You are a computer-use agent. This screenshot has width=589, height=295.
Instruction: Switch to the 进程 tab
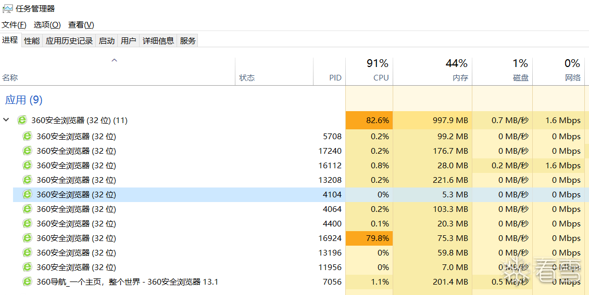pyautogui.click(x=10, y=40)
